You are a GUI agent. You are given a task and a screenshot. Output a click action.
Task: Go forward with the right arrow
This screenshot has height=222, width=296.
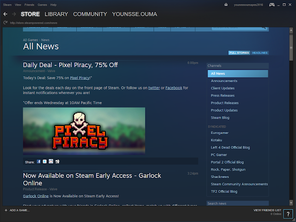point(14,14)
